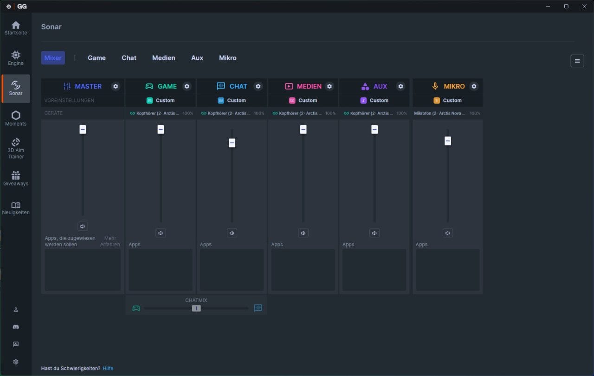Mute the Chat channel speaker button
This screenshot has height=376, width=594.
click(232, 233)
